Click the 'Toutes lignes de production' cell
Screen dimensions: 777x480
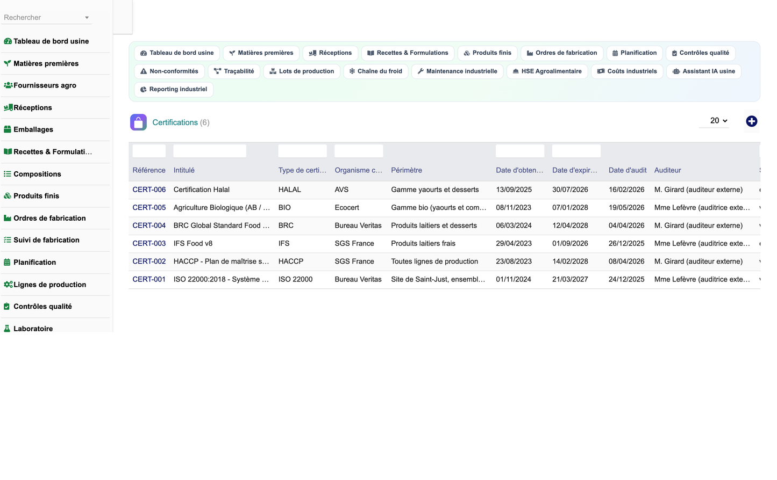[x=434, y=261]
